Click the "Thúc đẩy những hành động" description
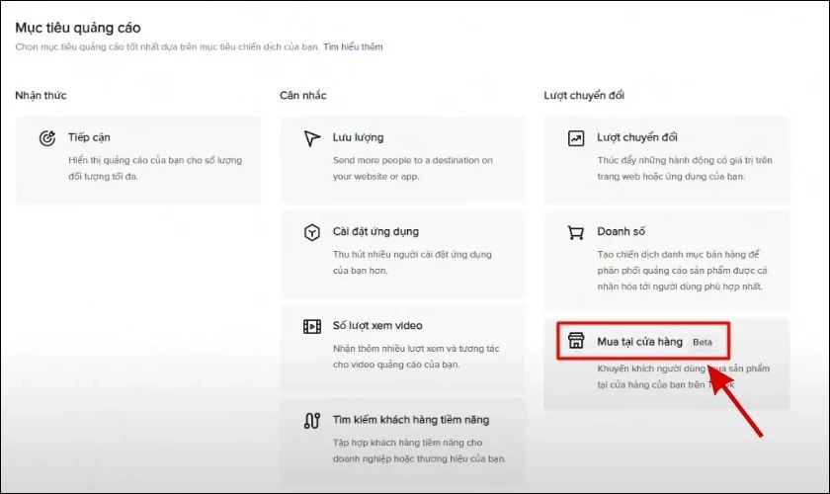Image resolution: width=830 pixels, height=494 pixels. [x=685, y=168]
